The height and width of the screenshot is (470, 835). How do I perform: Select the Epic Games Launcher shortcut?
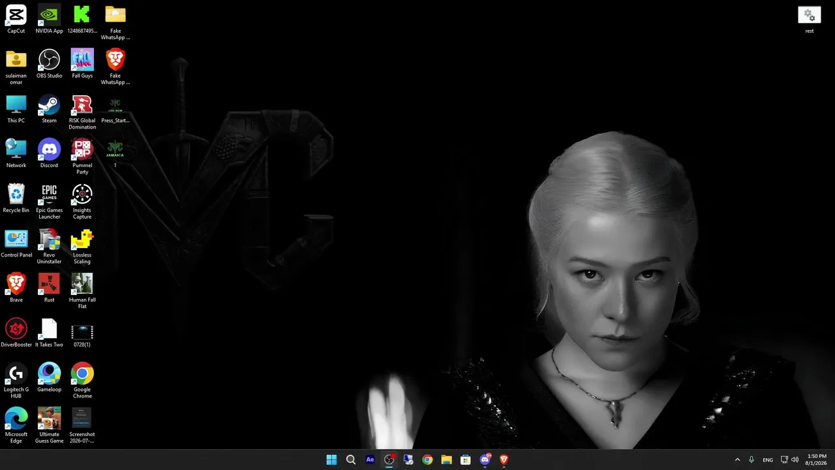(49, 202)
